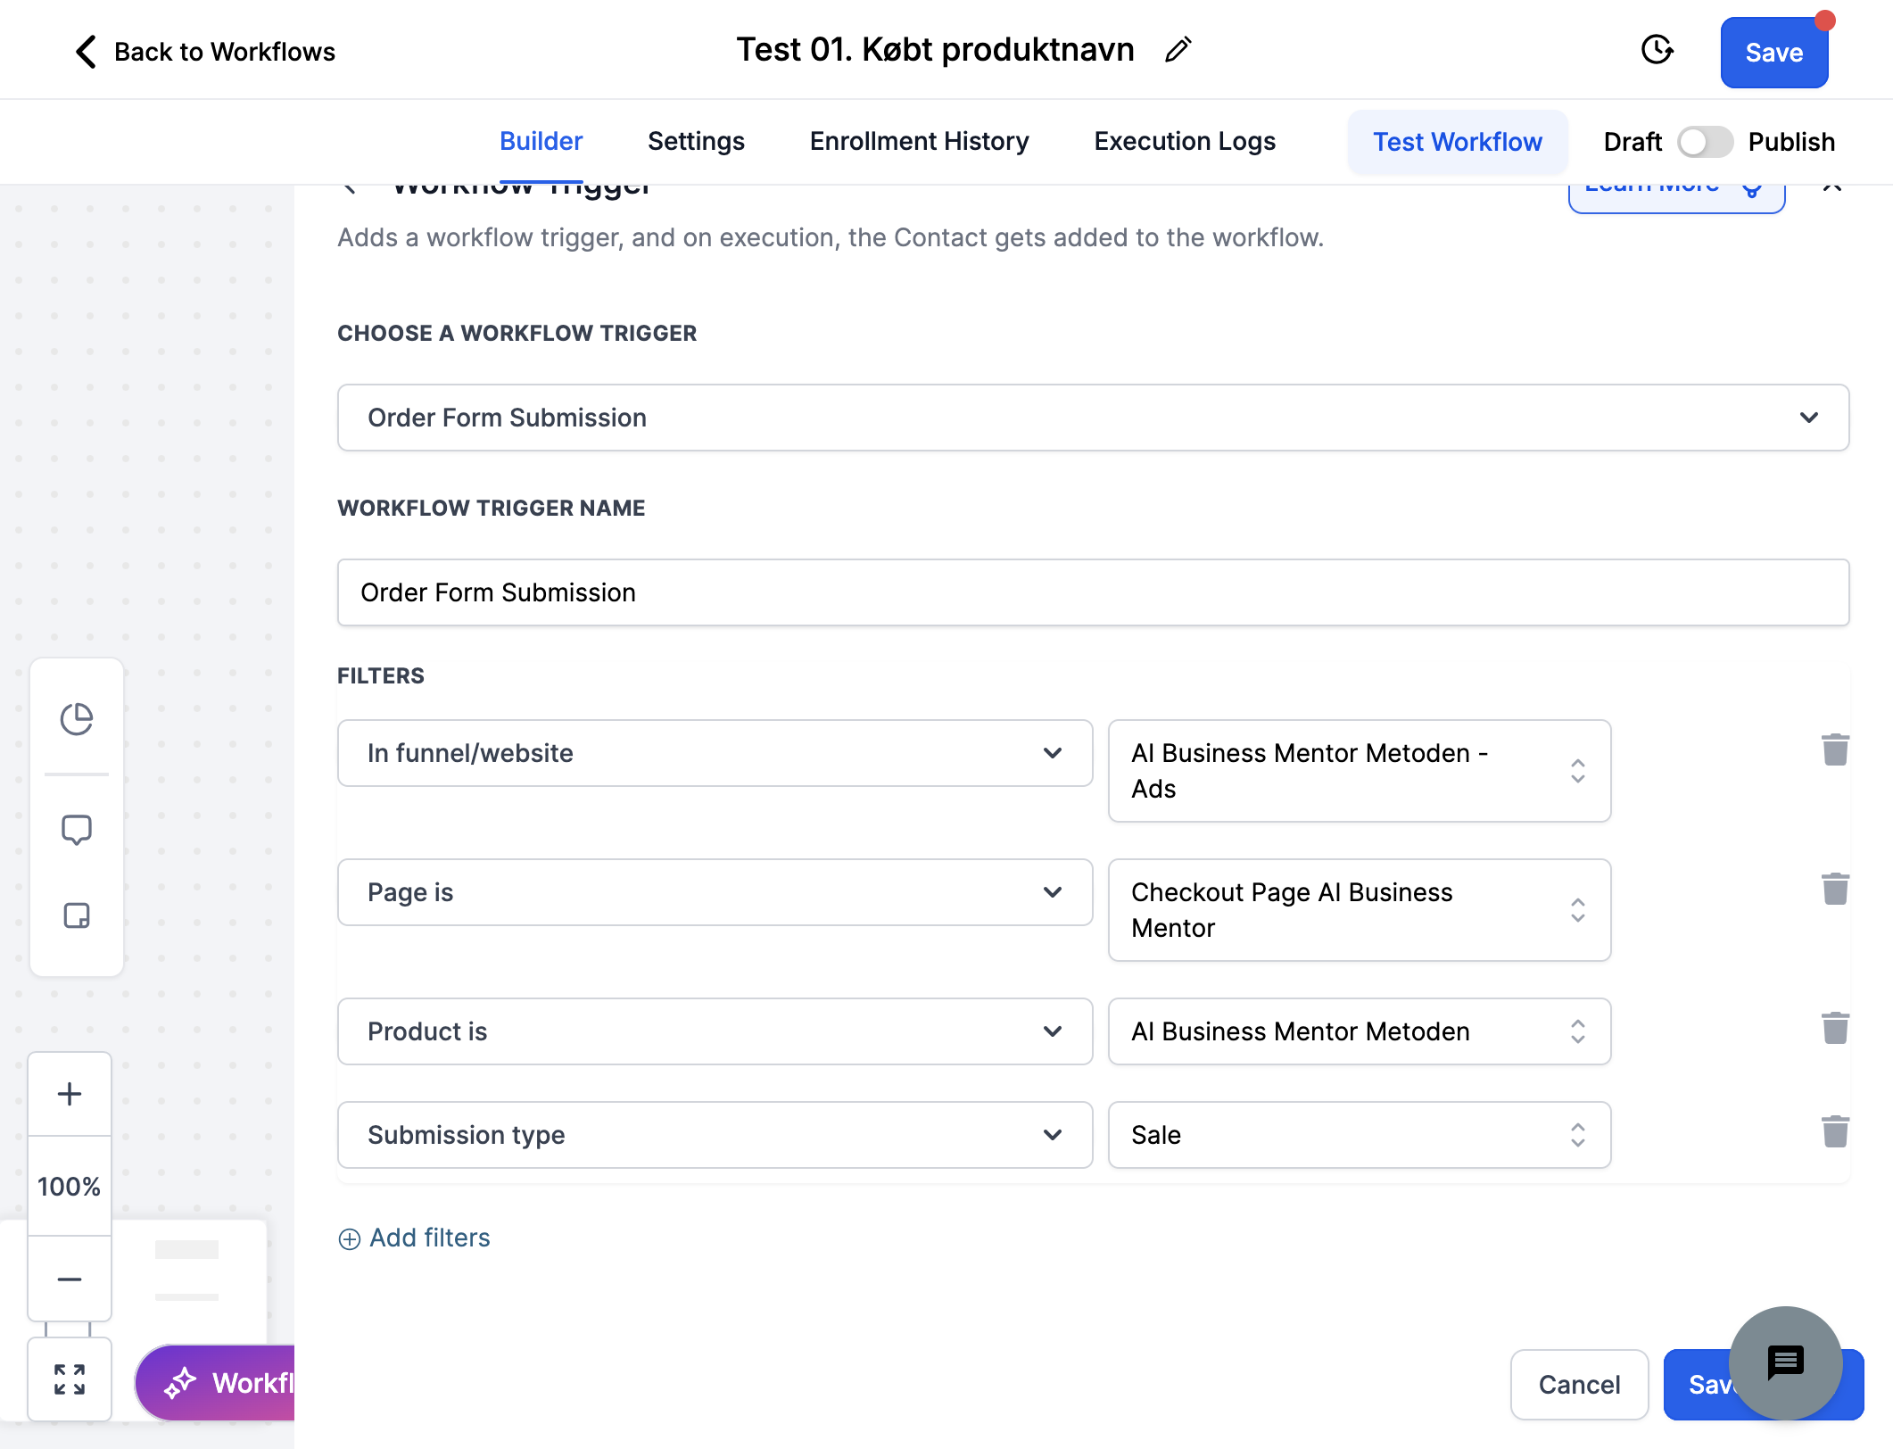This screenshot has height=1449, width=1893.
Task: Open version history clock icon
Action: pos(1657,50)
